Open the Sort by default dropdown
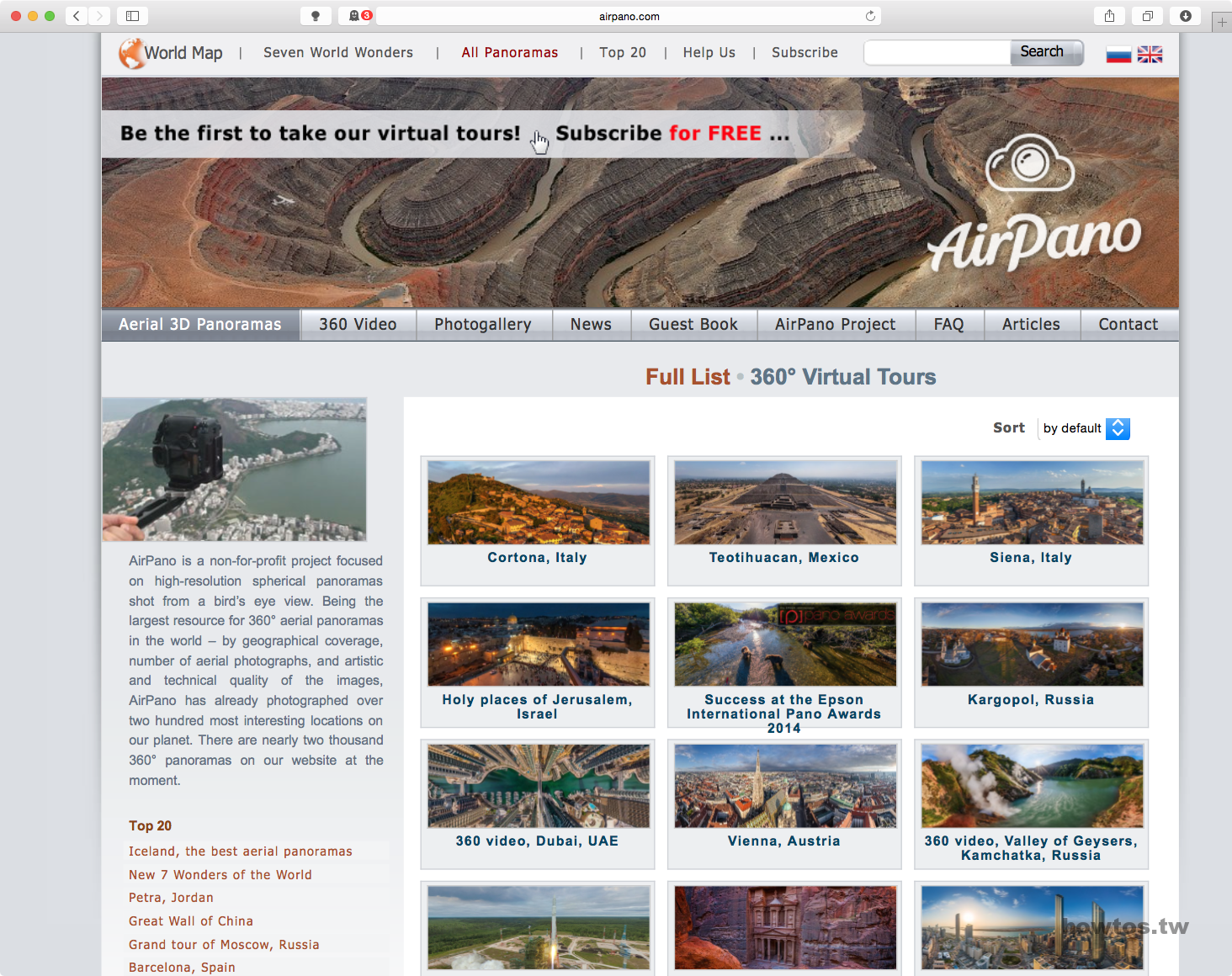This screenshot has width=1232, height=976. [x=1086, y=428]
